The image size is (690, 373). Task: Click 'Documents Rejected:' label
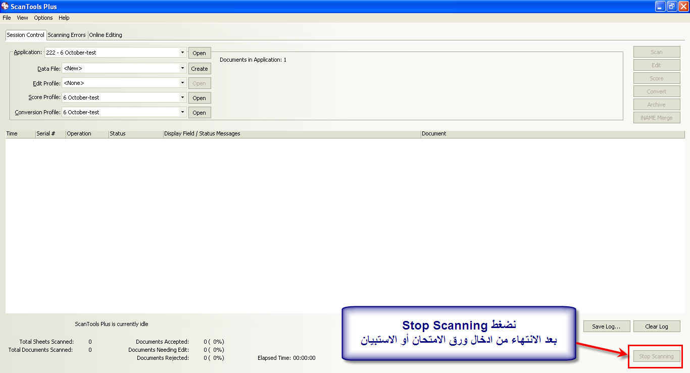163,358
